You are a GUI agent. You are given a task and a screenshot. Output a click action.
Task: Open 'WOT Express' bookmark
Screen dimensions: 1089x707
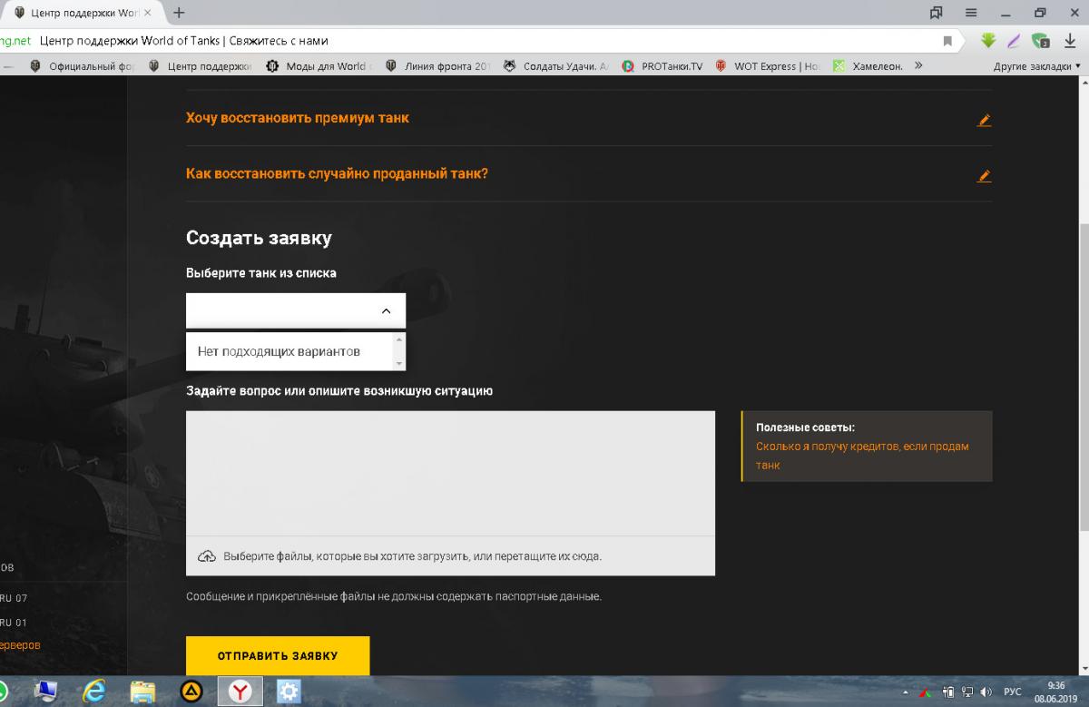767,66
